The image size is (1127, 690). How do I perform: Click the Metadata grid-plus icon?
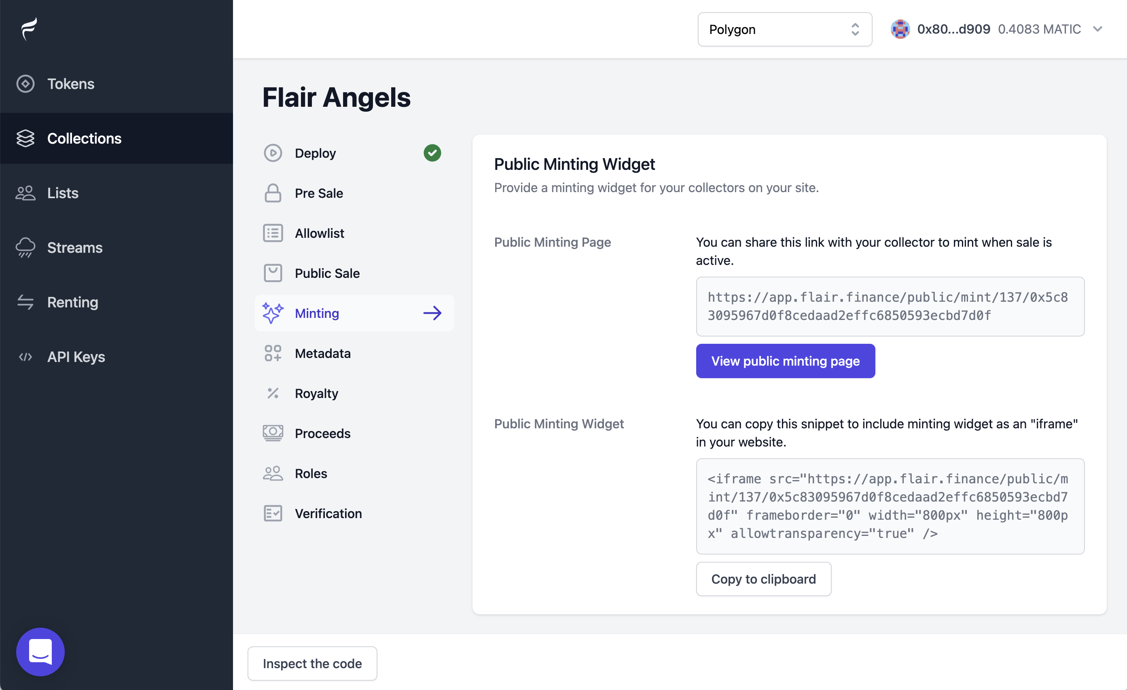[x=273, y=353]
